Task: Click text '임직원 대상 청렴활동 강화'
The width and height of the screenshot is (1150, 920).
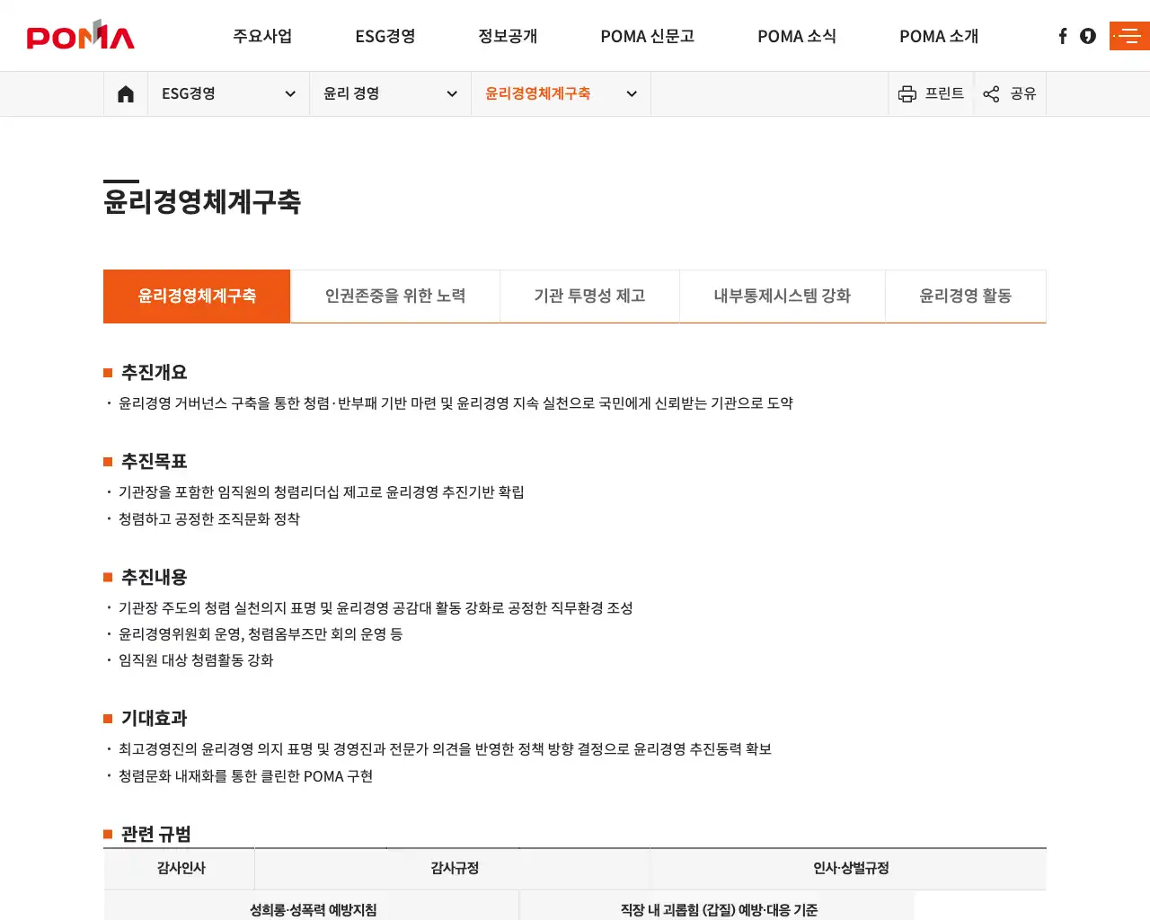Action: (x=196, y=659)
